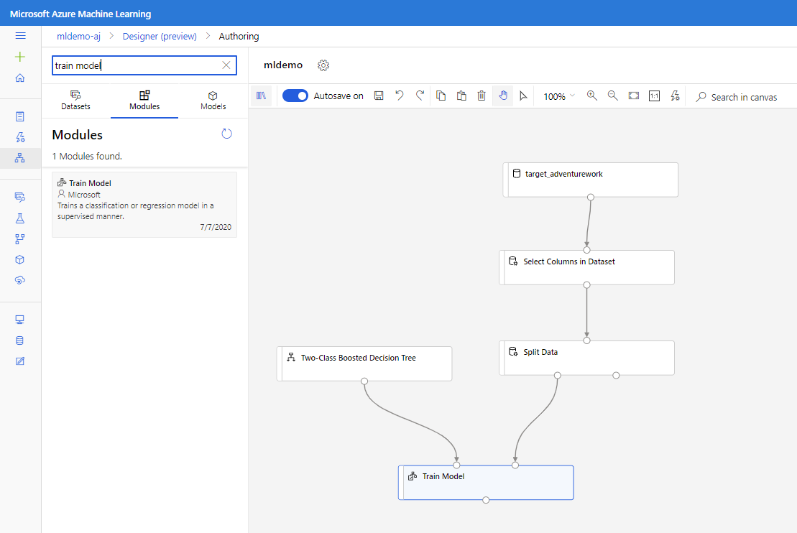Navigate to mldemo-aj via the breadcrumb

click(x=78, y=36)
